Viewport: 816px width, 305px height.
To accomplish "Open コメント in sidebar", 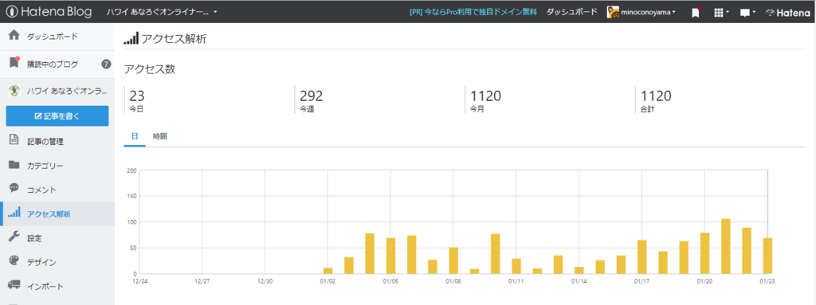I will click(41, 190).
